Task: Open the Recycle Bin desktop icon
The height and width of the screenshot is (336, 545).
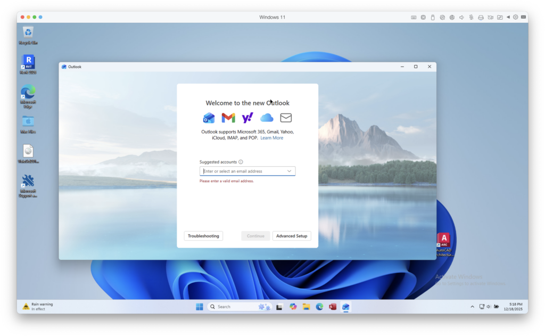Action: pyautogui.click(x=28, y=33)
